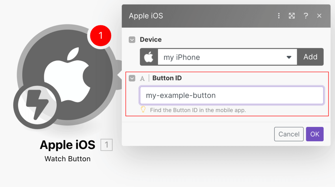The height and width of the screenshot is (187, 335).
Task: Click the red notification badge showing 1
Action: tap(100, 36)
